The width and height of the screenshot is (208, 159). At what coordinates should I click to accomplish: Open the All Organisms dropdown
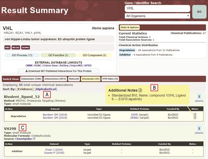[x=157, y=16]
